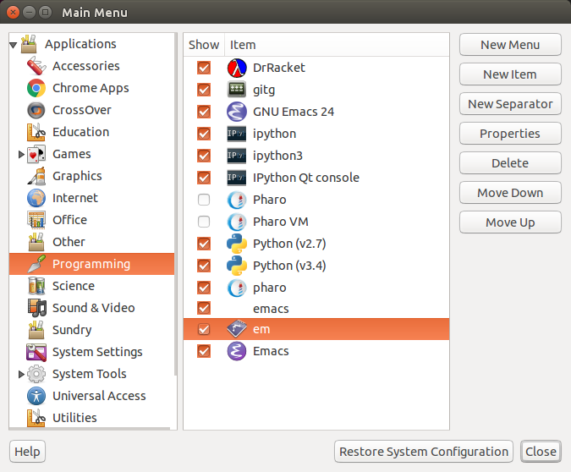
Task: Click the DrRacket lambda icon
Action: coord(237,68)
